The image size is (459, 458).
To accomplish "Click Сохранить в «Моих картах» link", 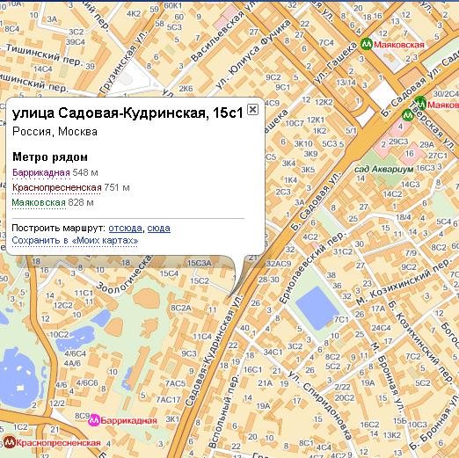I will tap(75, 241).
